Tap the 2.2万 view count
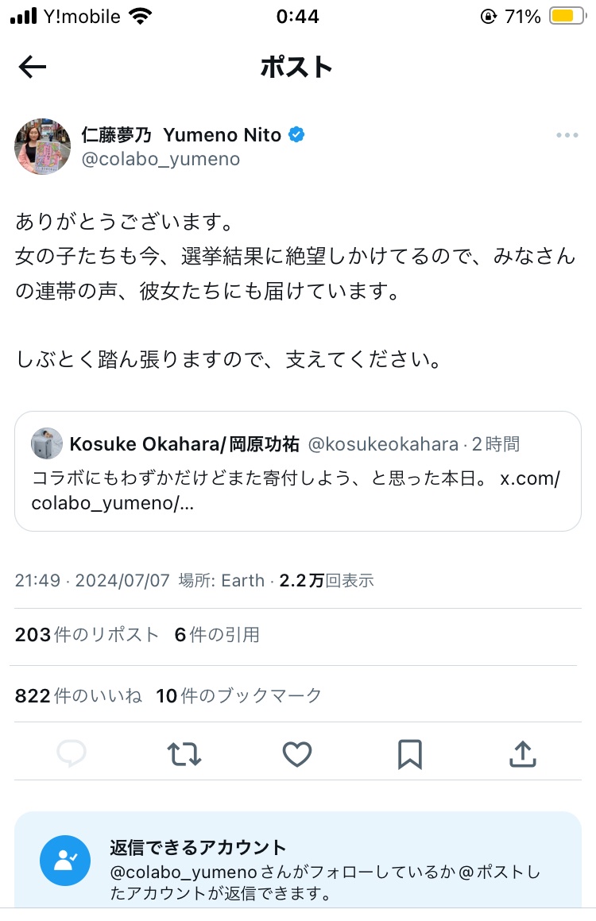 coord(327,580)
